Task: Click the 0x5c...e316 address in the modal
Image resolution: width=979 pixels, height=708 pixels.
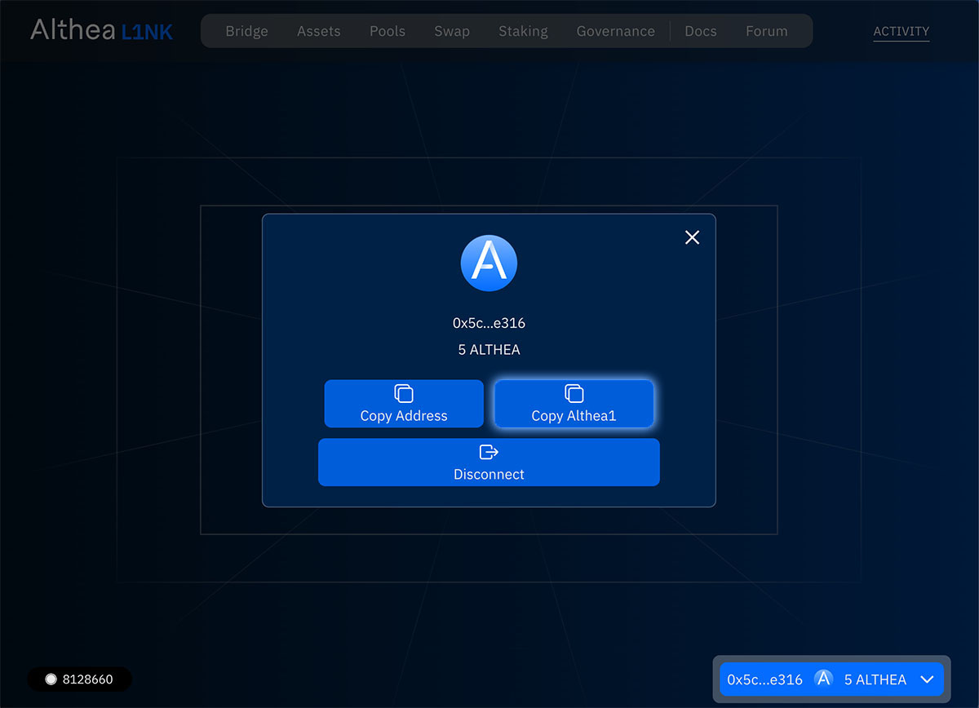Action: pos(489,323)
